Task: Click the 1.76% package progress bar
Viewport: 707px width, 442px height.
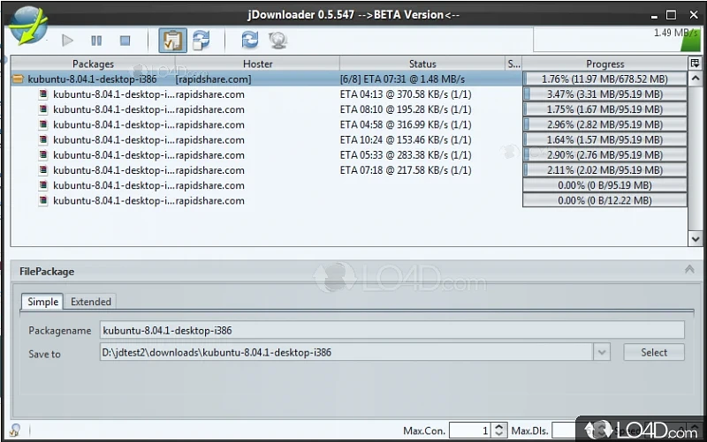Action: [604, 79]
